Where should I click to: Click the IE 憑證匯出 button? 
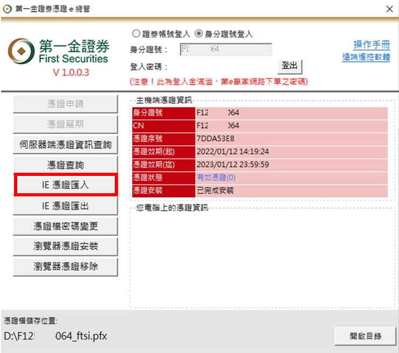click(x=65, y=206)
